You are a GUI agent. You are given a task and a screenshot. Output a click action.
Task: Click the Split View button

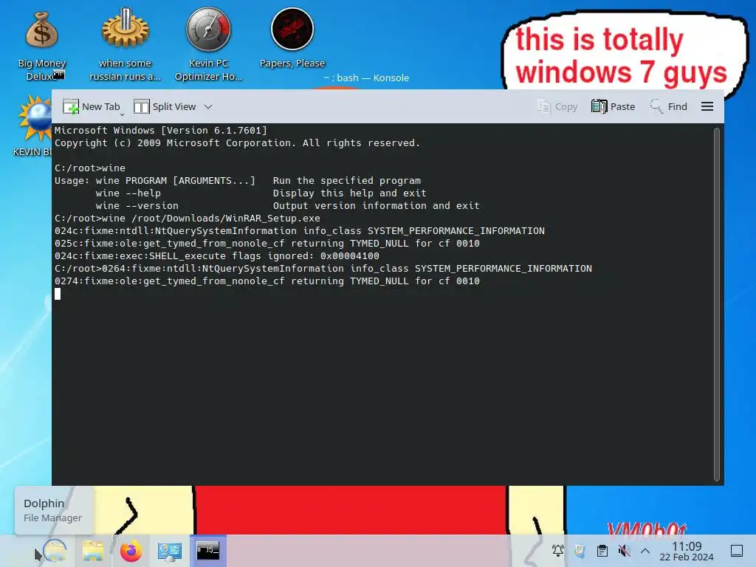165,106
